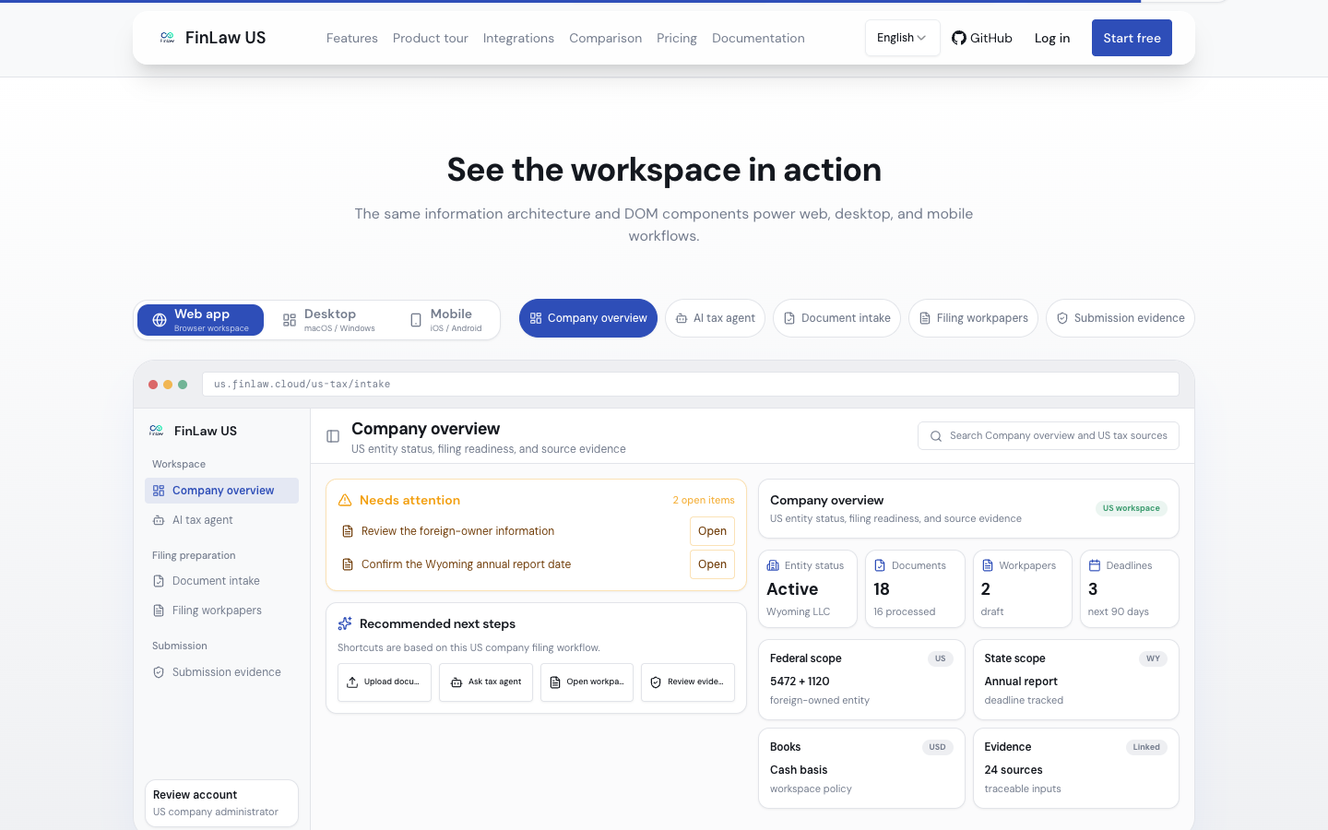
Task: Click the us.finlaw.cloud address bar
Action: (x=691, y=385)
